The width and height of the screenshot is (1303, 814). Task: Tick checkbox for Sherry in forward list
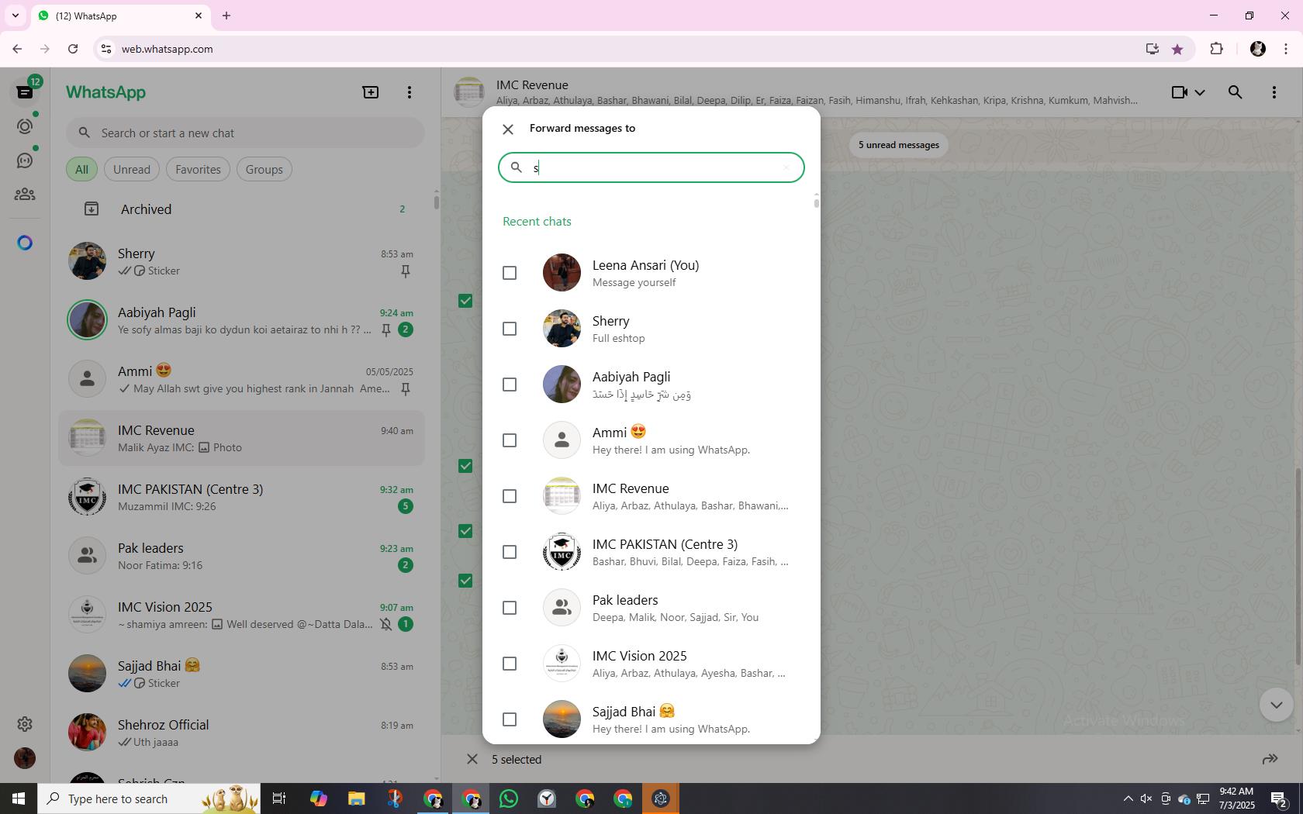(x=510, y=329)
